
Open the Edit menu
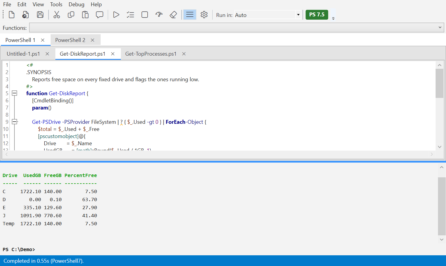tap(22, 4)
